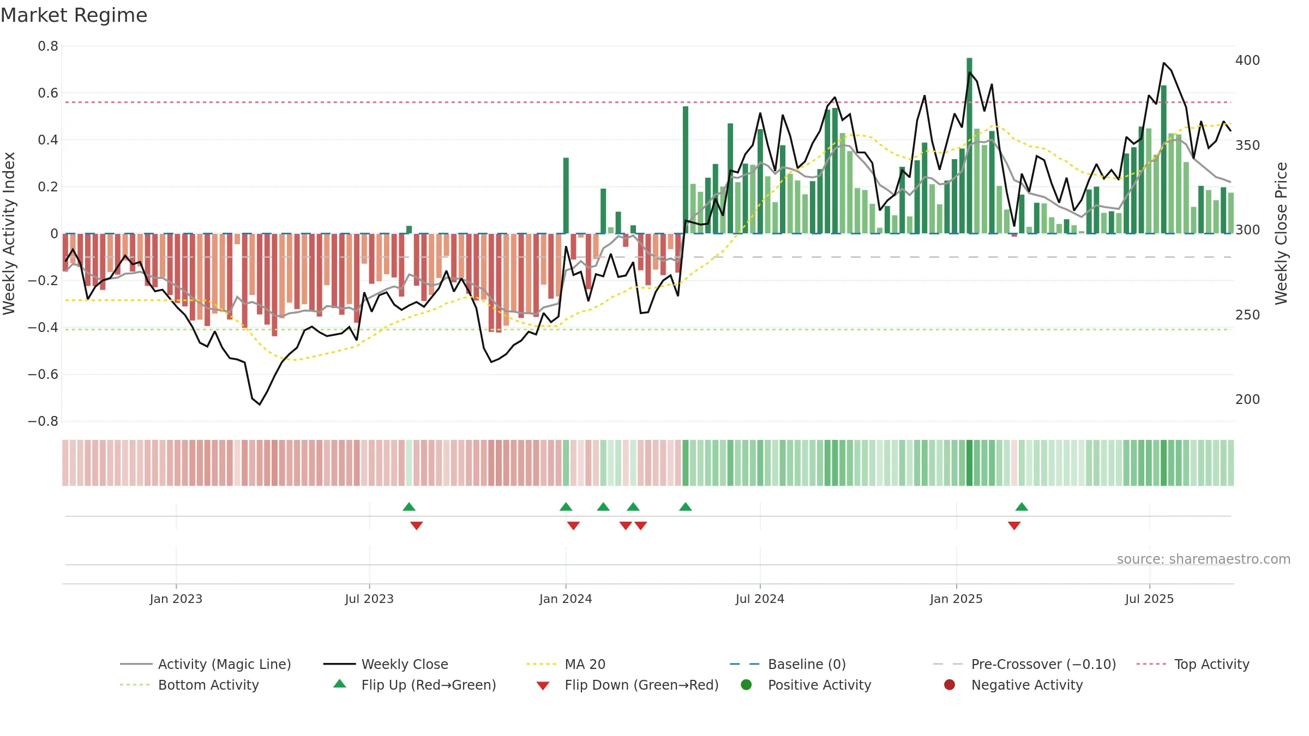
Task: Toggle the Activity (Magic Line) legend entry
Action: pos(206,664)
